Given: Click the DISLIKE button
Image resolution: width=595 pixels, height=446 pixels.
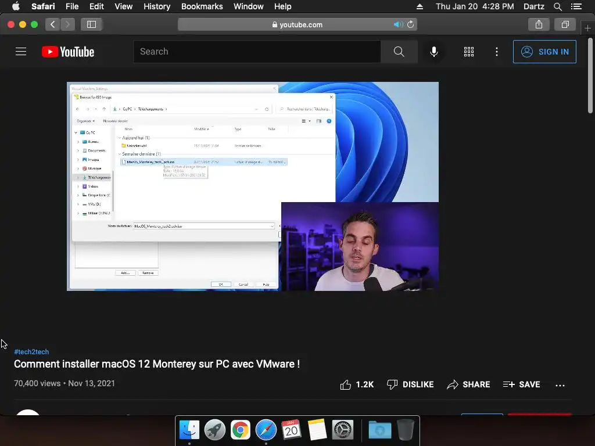Looking at the screenshot, I should [410, 384].
